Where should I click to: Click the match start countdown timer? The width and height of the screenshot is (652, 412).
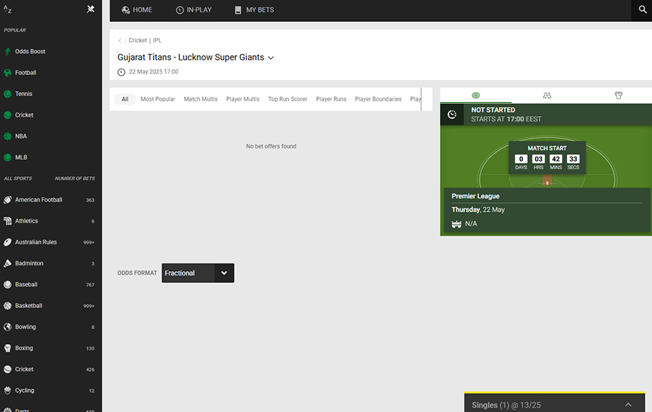547,158
